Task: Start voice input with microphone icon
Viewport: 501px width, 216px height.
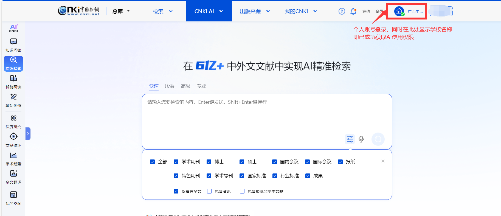Action: 361,139
